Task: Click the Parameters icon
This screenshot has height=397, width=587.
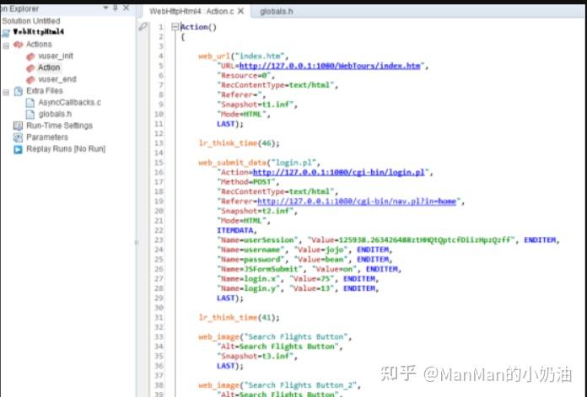Action: click(x=18, y=137)
